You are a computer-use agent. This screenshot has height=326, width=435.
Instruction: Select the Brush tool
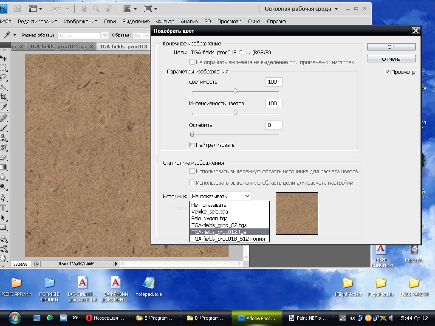(x=3, y=128)
